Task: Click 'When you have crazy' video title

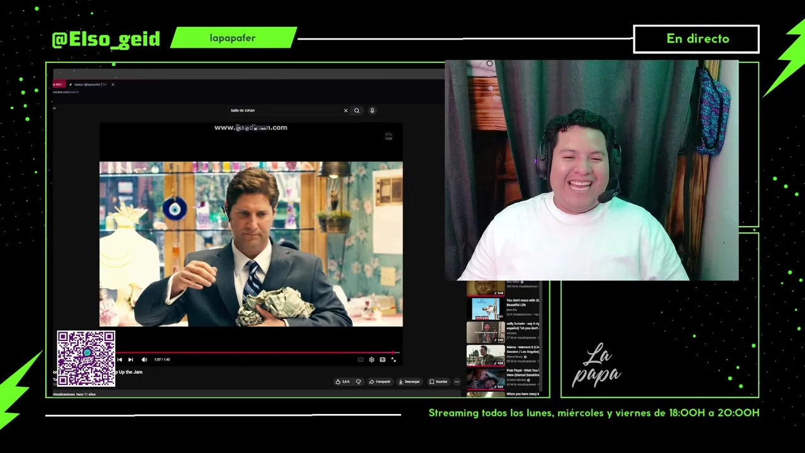Action: point(523,394)
